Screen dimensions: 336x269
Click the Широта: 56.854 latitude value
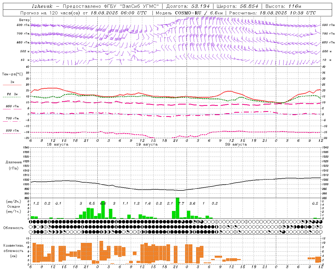pyautogui.click(x=237, y=6)
